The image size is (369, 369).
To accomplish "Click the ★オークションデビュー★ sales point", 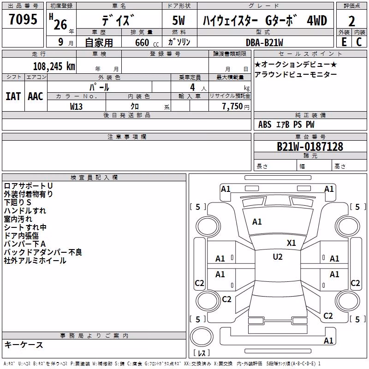I will pyautogui.click(x=296, y=64).
